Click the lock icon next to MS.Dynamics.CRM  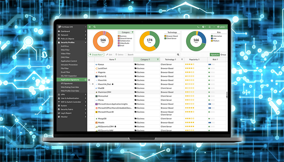115,126
